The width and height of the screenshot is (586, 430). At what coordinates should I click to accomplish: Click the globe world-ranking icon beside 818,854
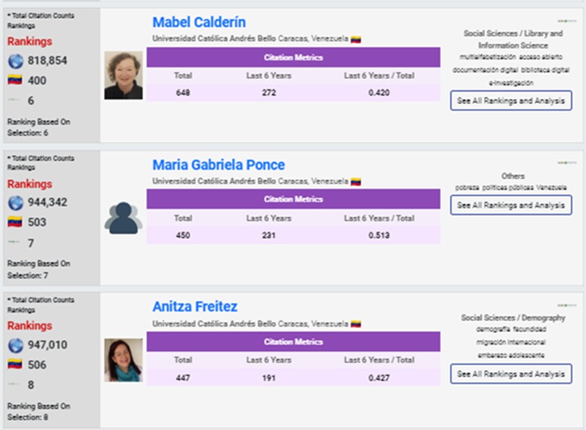click(x=15, y=61)
